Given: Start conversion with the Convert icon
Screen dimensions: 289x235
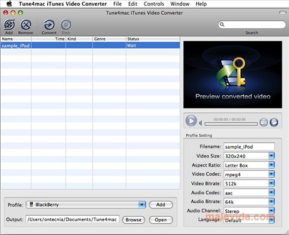Looking at the screenshot, I should click(49, 25).
